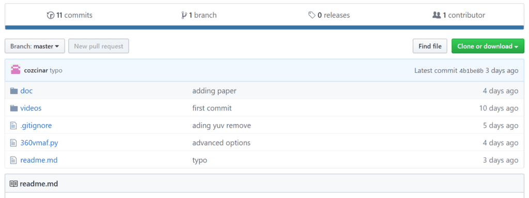The height and width of the screenshot is (198, 529).
Task: Expand the Clone or download menu
Action: coord(488,47)
